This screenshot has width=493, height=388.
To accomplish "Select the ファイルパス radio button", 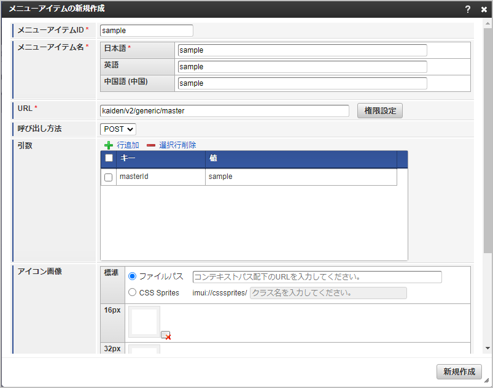I will (x=132, y=276).
